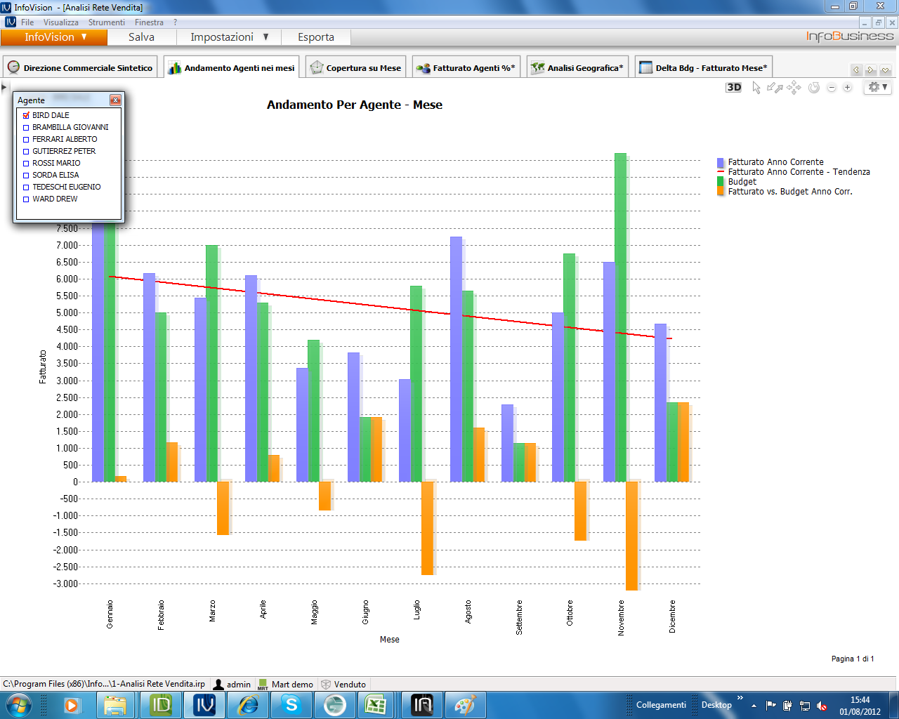Show hidden system tray icons
This screenshot has width=899, height=719.
pos(754,706)
